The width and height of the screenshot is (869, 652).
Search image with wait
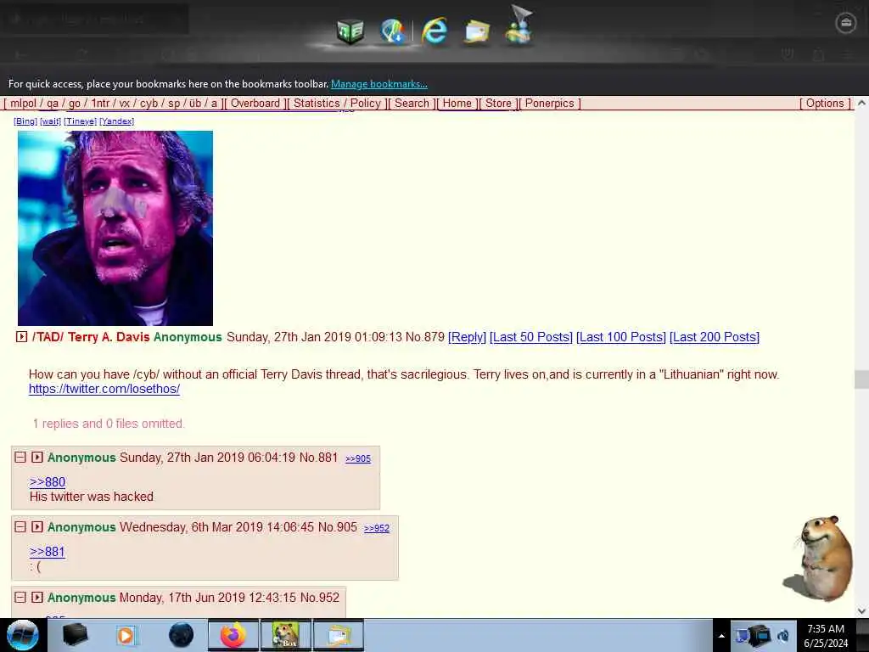tap(50, 121)
